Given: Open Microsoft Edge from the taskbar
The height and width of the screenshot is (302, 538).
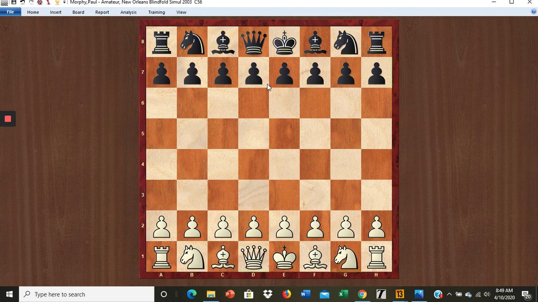Looking at the screenshot, I should [192, 294].
